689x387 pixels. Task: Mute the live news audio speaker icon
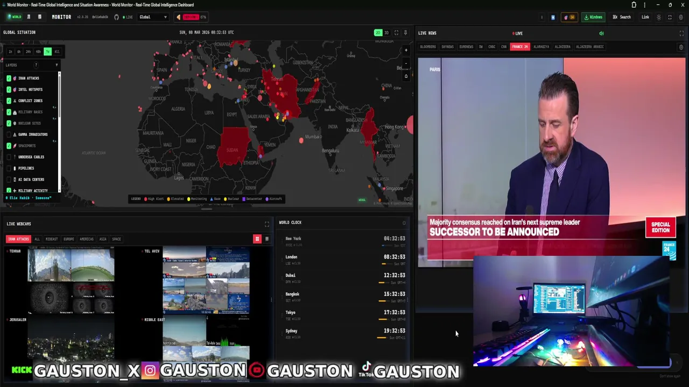click(x=601, y=33)
